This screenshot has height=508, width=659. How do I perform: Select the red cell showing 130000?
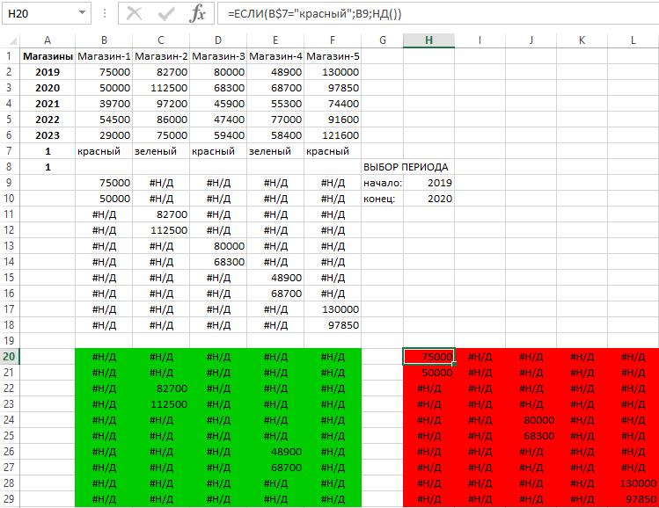[633, 483]
